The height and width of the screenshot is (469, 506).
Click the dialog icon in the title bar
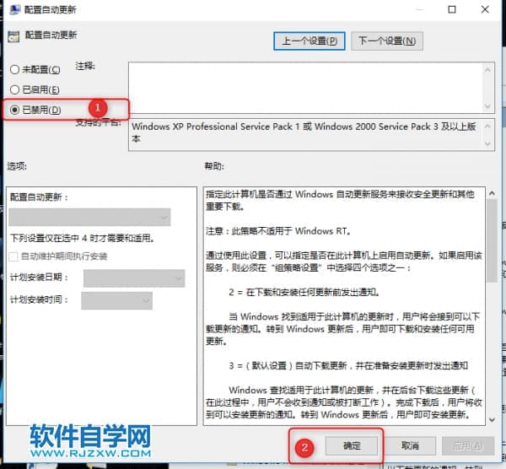[11, 10]
